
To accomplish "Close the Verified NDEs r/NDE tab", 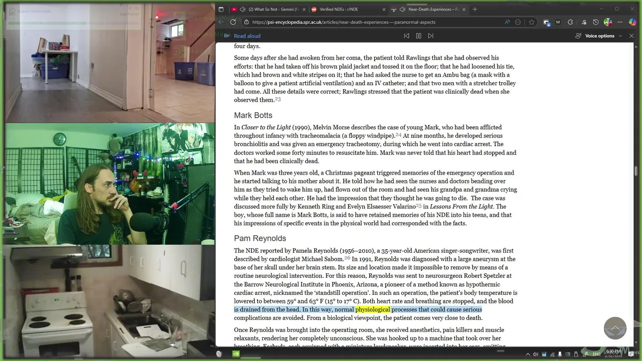I will pyautogui.click(x=384, y=9).
